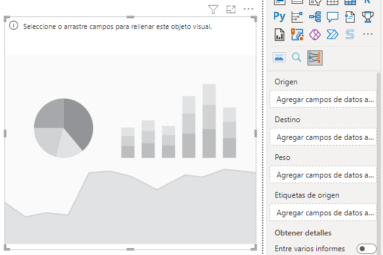Select the Power Automate visual icon
The image size is (383, 255).
point(333,35)
